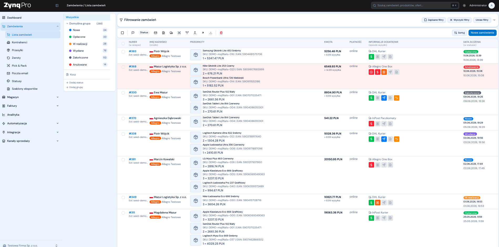This screenshot has height=247, width=499.
Task: Click the green payment icon for order #383
Action: (371, 57)
